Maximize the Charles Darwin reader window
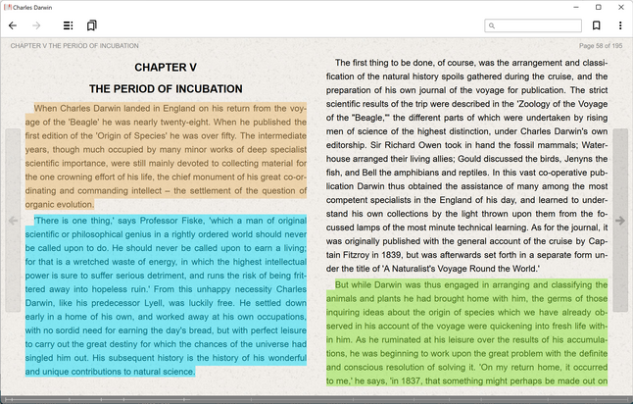633x404 pixels. 599,7
